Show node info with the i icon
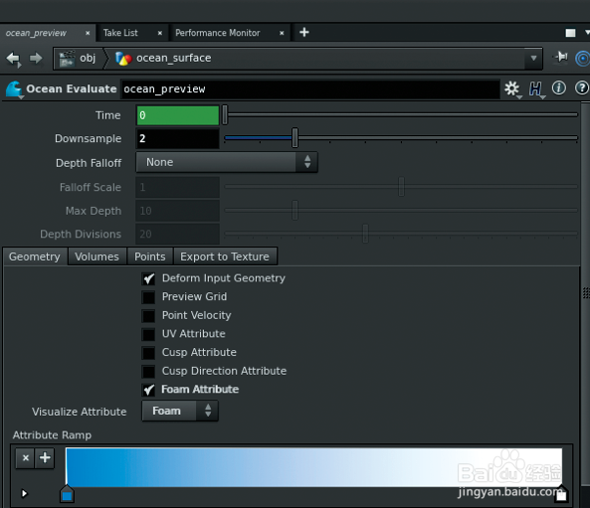The width and height of the screenshot is (590, 508). pyautogui.click(x=559, y=88)
